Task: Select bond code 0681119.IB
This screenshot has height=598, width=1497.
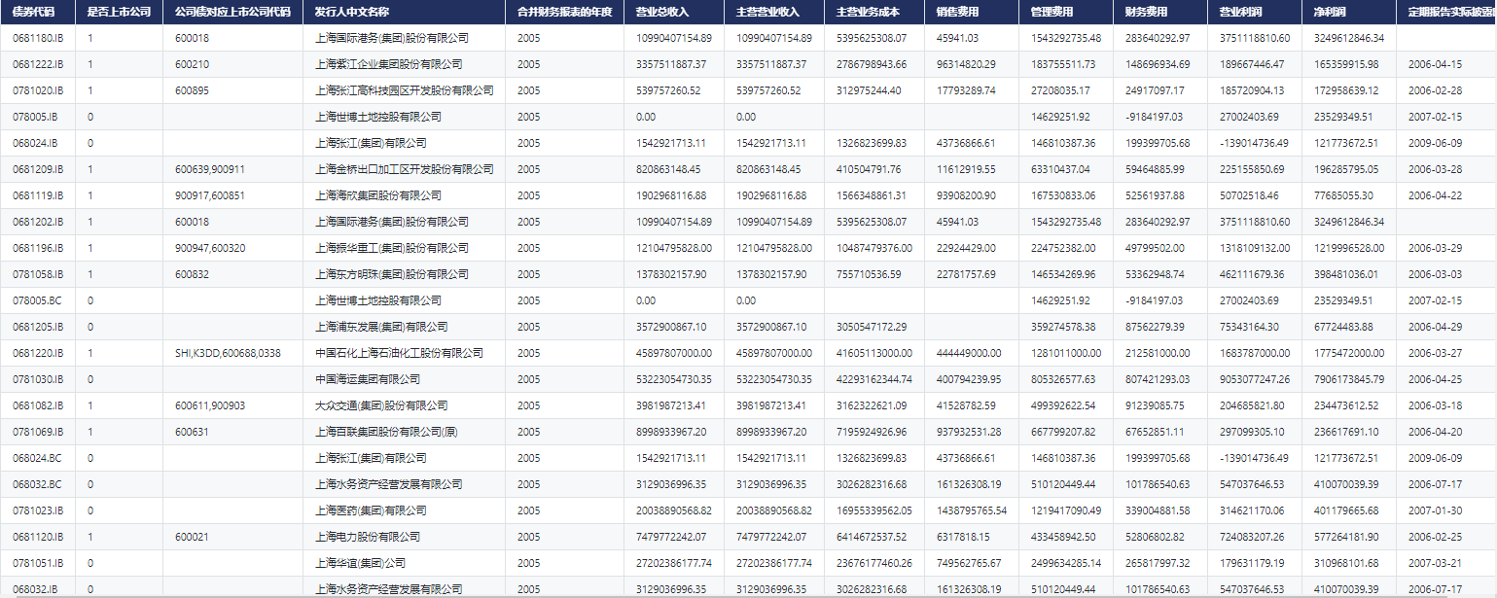Action: (38, 195)
